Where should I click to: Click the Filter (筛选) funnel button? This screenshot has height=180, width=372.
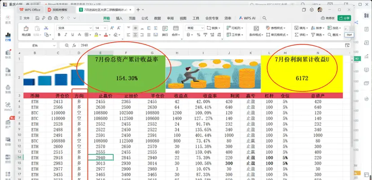coord(318,35)
